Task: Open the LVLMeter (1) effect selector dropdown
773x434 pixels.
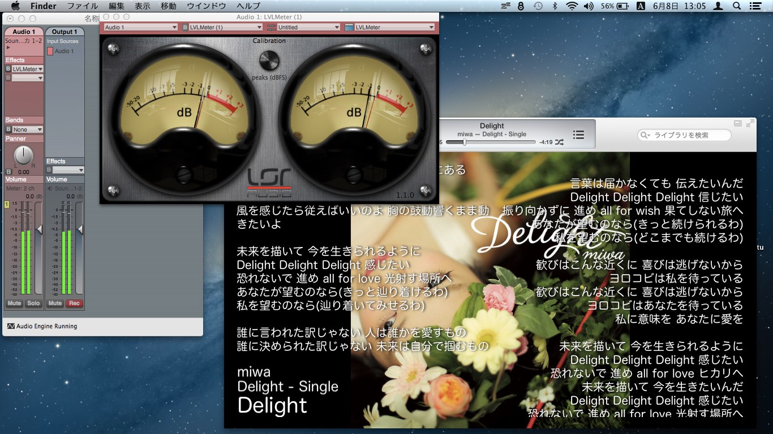Action: tap(226, 27)
